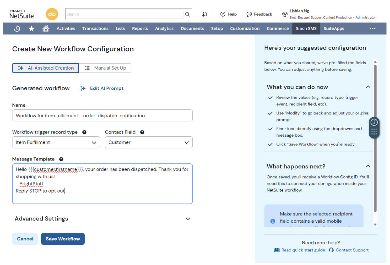Click the search magnifier icon
Screen dimensions: 390x265
(188, 14)
